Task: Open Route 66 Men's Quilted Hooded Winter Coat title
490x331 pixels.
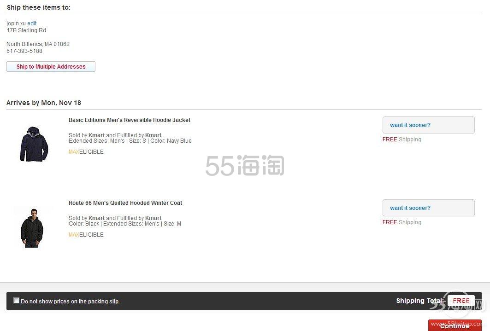Action: (x=125, y=203)
